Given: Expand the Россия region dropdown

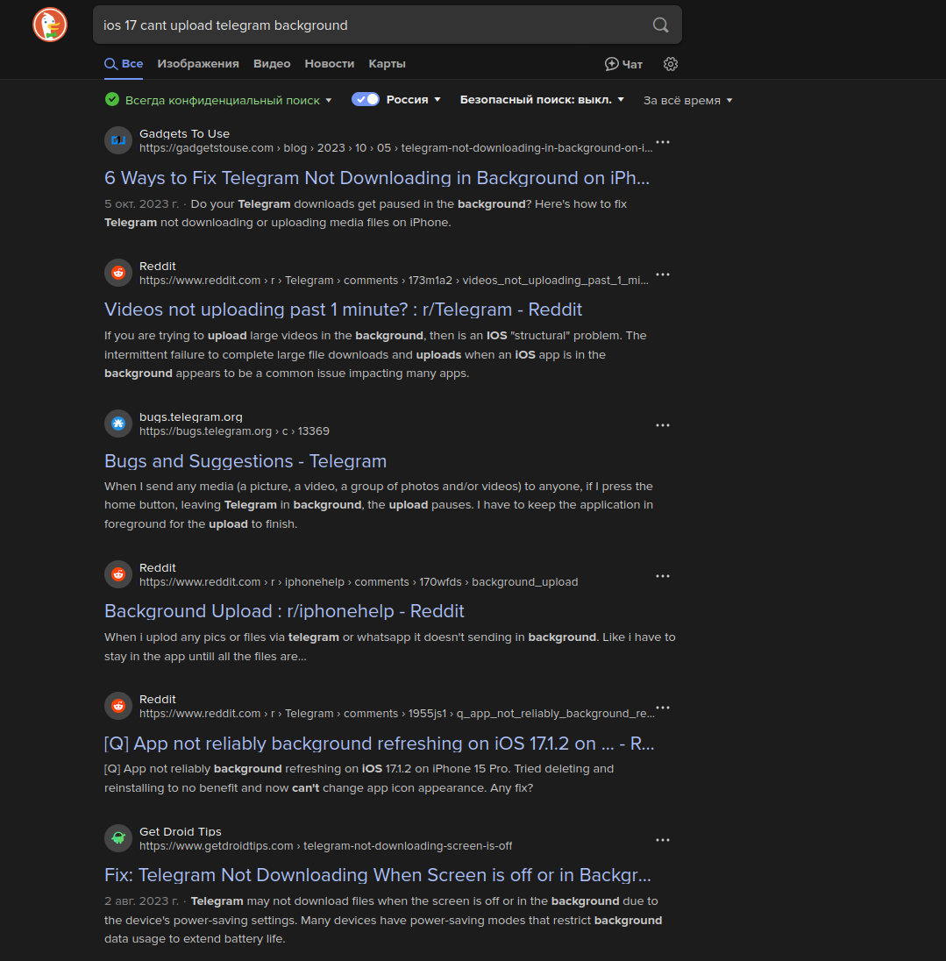Looking at the screenshot, I should click(414, 99).
